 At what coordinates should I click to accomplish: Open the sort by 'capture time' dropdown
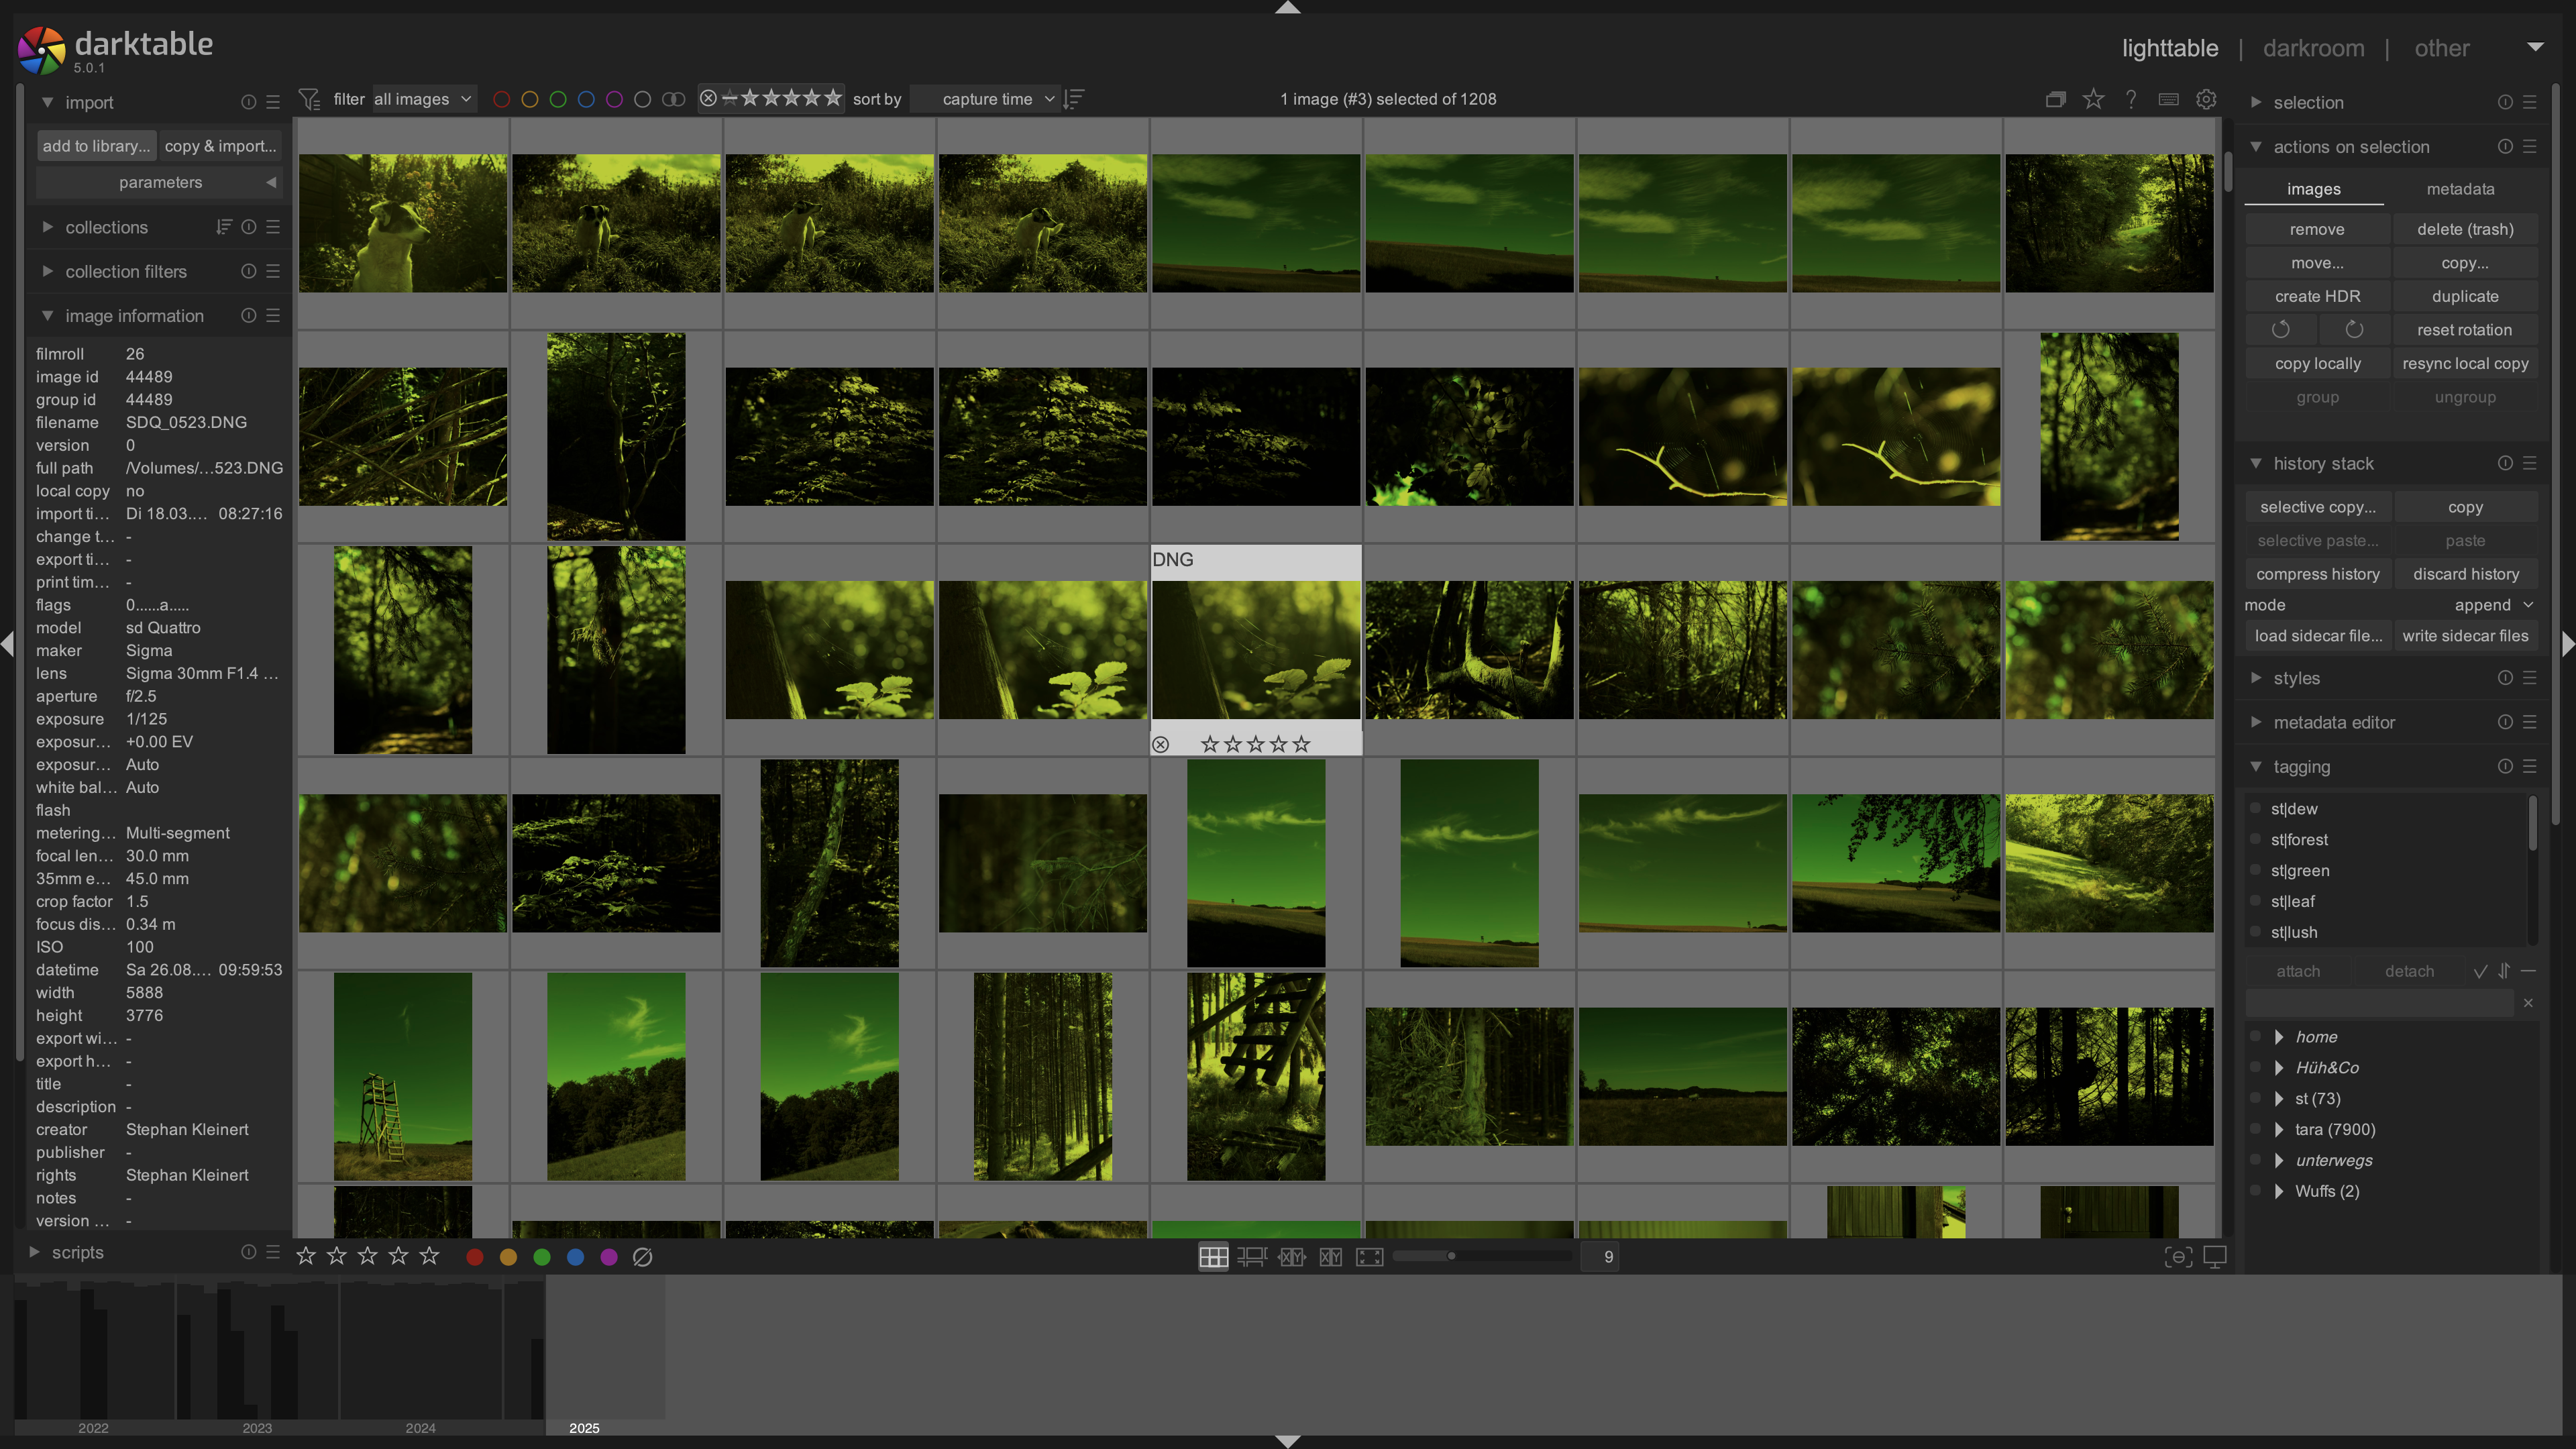click(x=986, y=99)
